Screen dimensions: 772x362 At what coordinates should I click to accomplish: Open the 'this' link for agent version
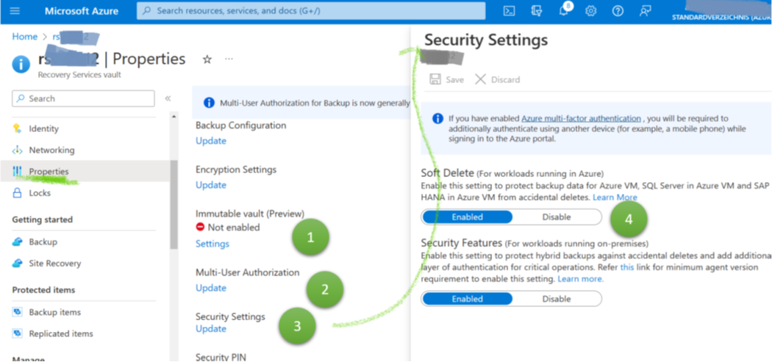click(626, 267)
